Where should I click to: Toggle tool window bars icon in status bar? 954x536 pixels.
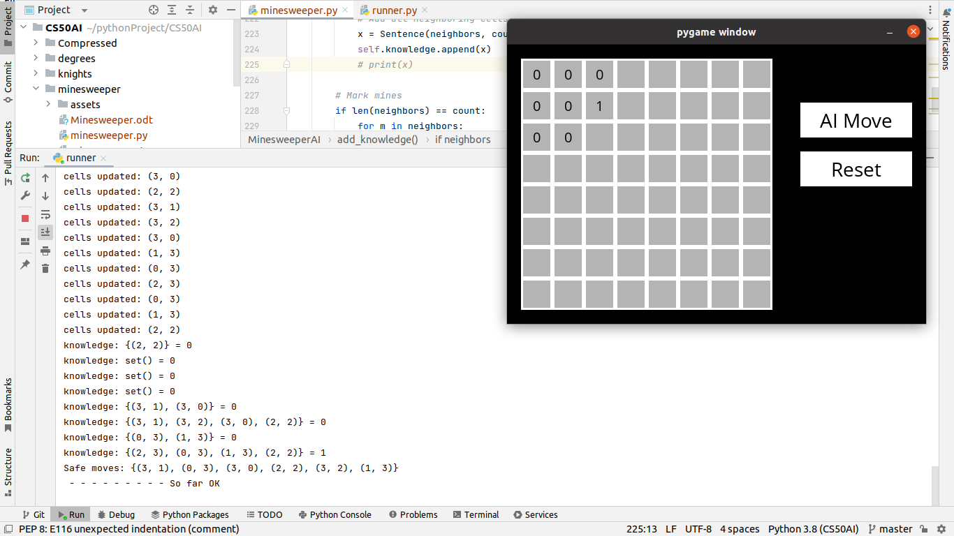click(x=8, y=529)
